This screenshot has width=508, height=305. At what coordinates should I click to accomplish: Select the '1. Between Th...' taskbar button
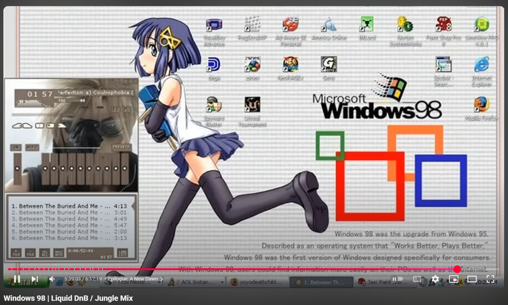(x=322, y=282)
